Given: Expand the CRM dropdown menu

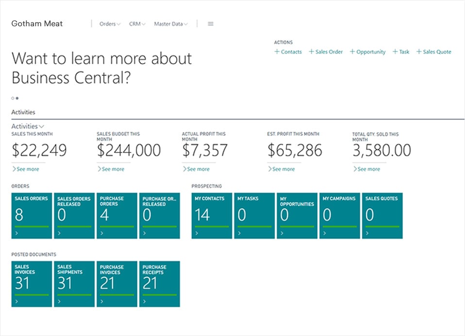Looking at the screenshot, I should (x=137, y=24).
